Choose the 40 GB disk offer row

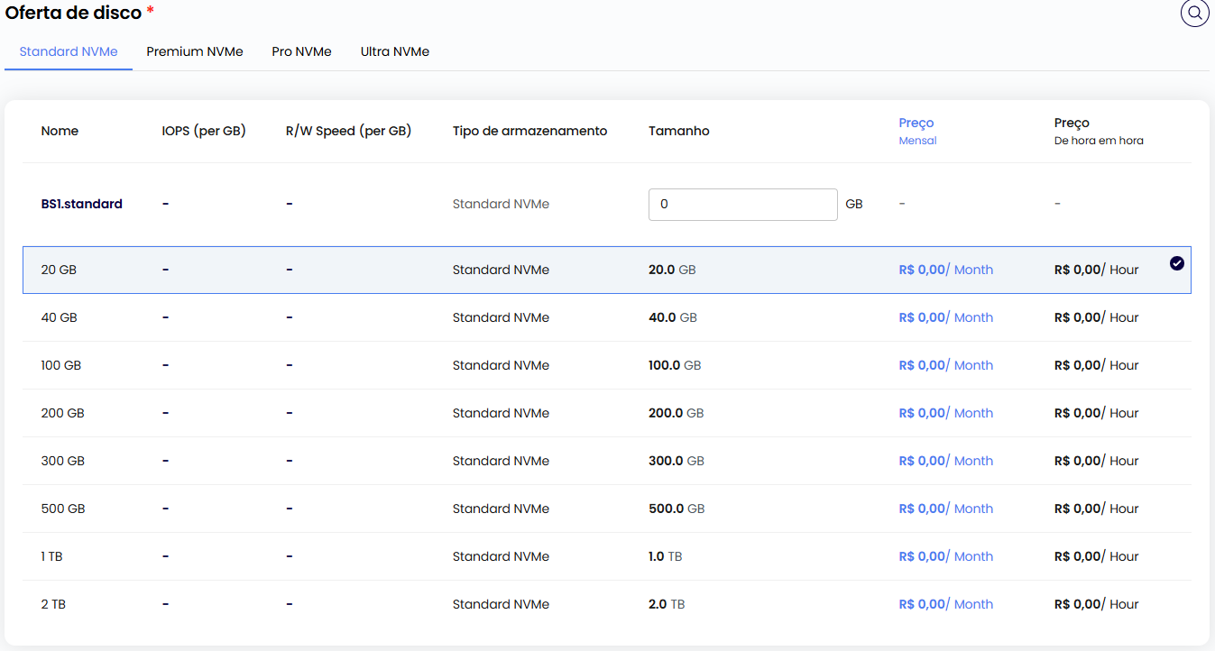pos(607,317)
